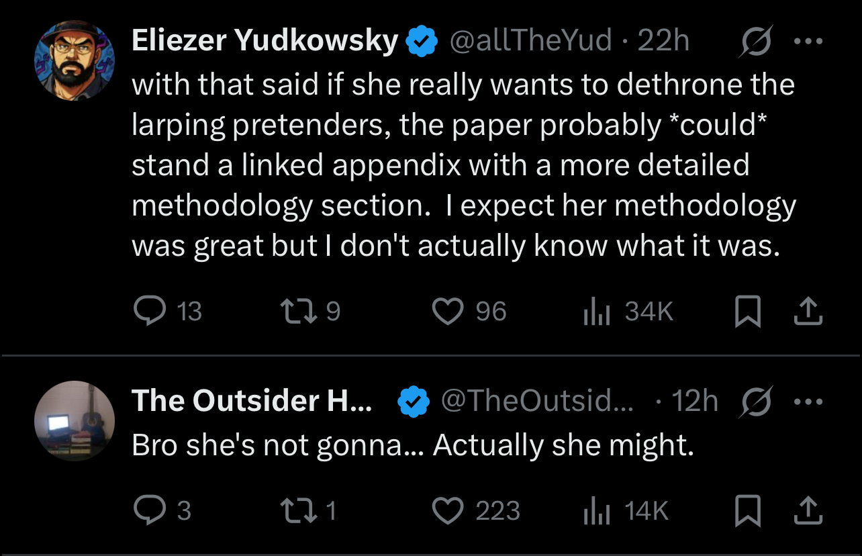View analytics showing 14K views
Screen dimensions: 862x556
tap(596, 511)
